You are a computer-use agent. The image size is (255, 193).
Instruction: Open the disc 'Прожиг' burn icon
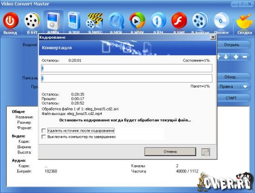(x=221, y=21)
